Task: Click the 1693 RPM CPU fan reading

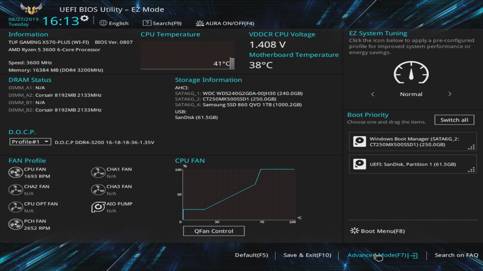Action: pos(37,176)
